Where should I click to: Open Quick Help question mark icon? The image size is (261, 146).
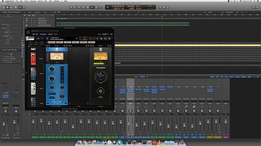[x=15, y=7]
